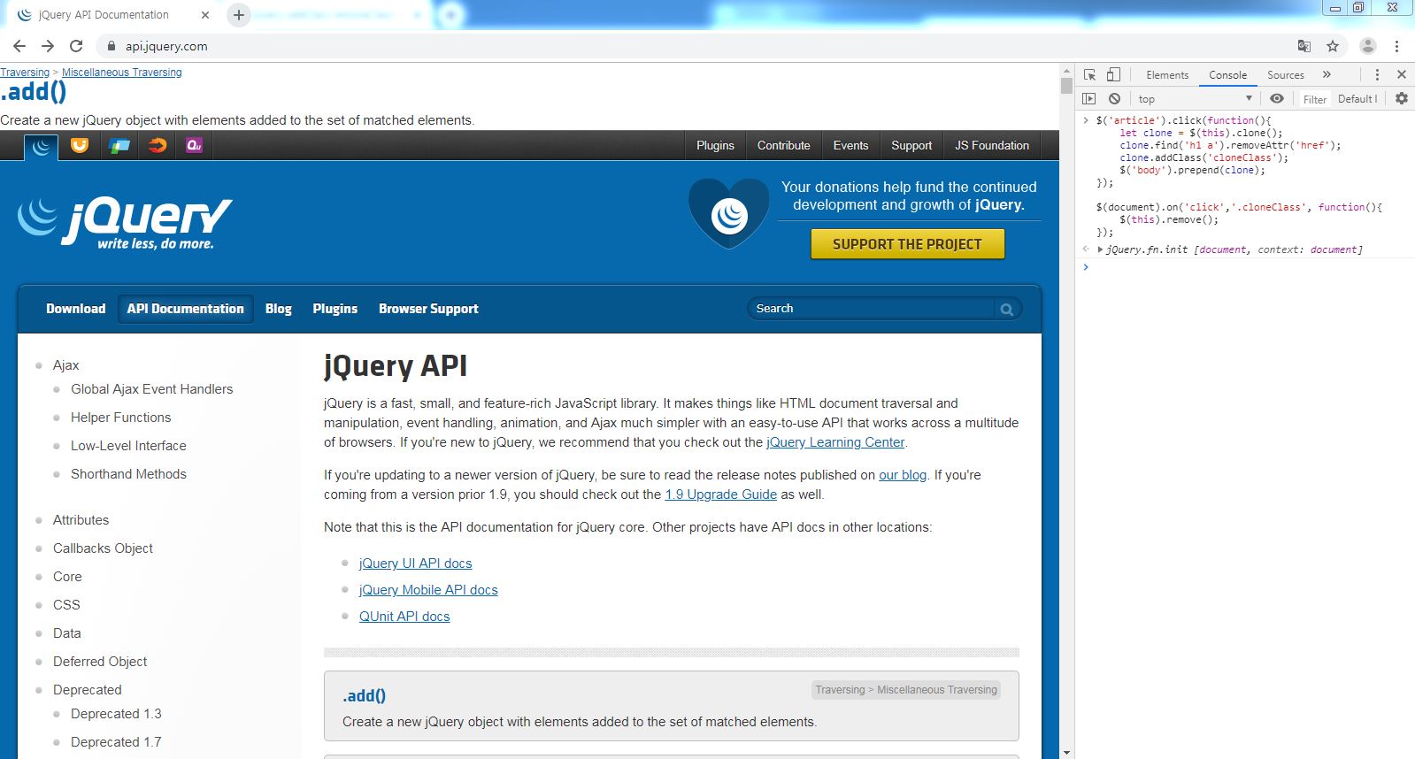Open the QUnit API docs link

tap(404, 617)
